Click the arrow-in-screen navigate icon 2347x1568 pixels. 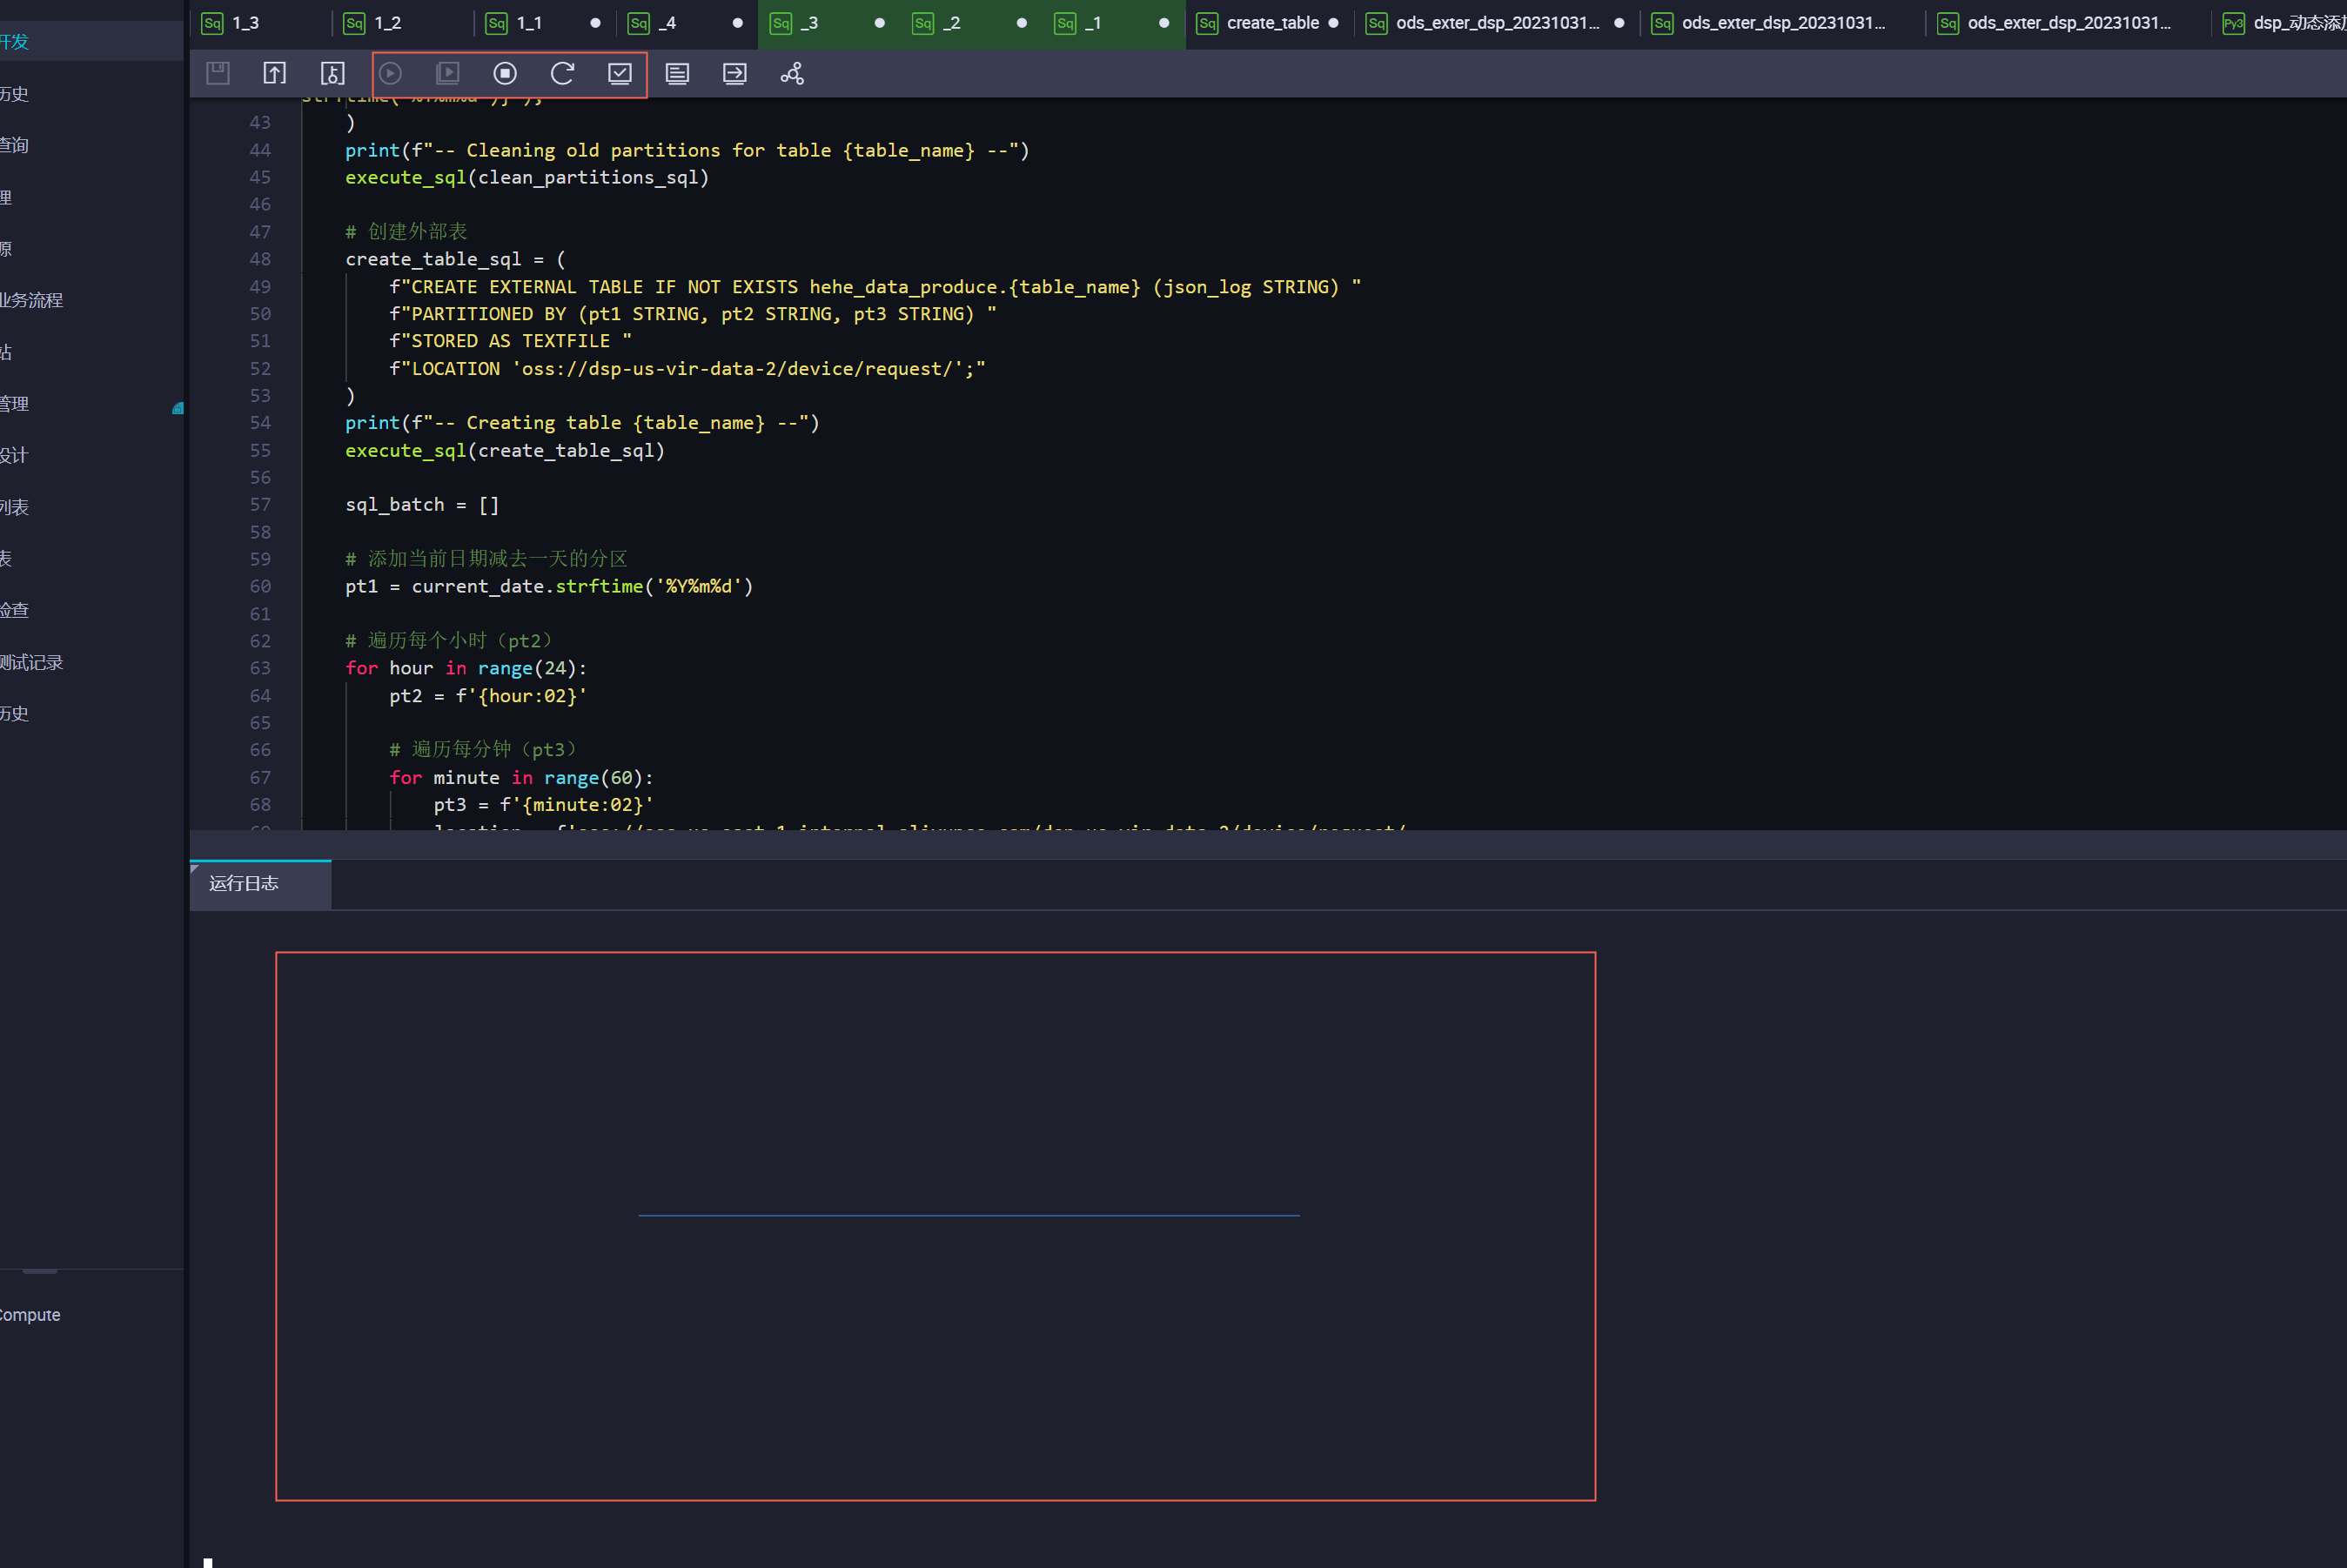pyautogui.click(x=735, y=73)
